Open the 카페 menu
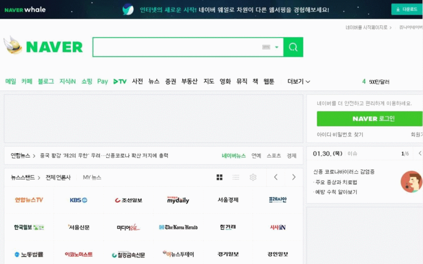 (27, 81)
